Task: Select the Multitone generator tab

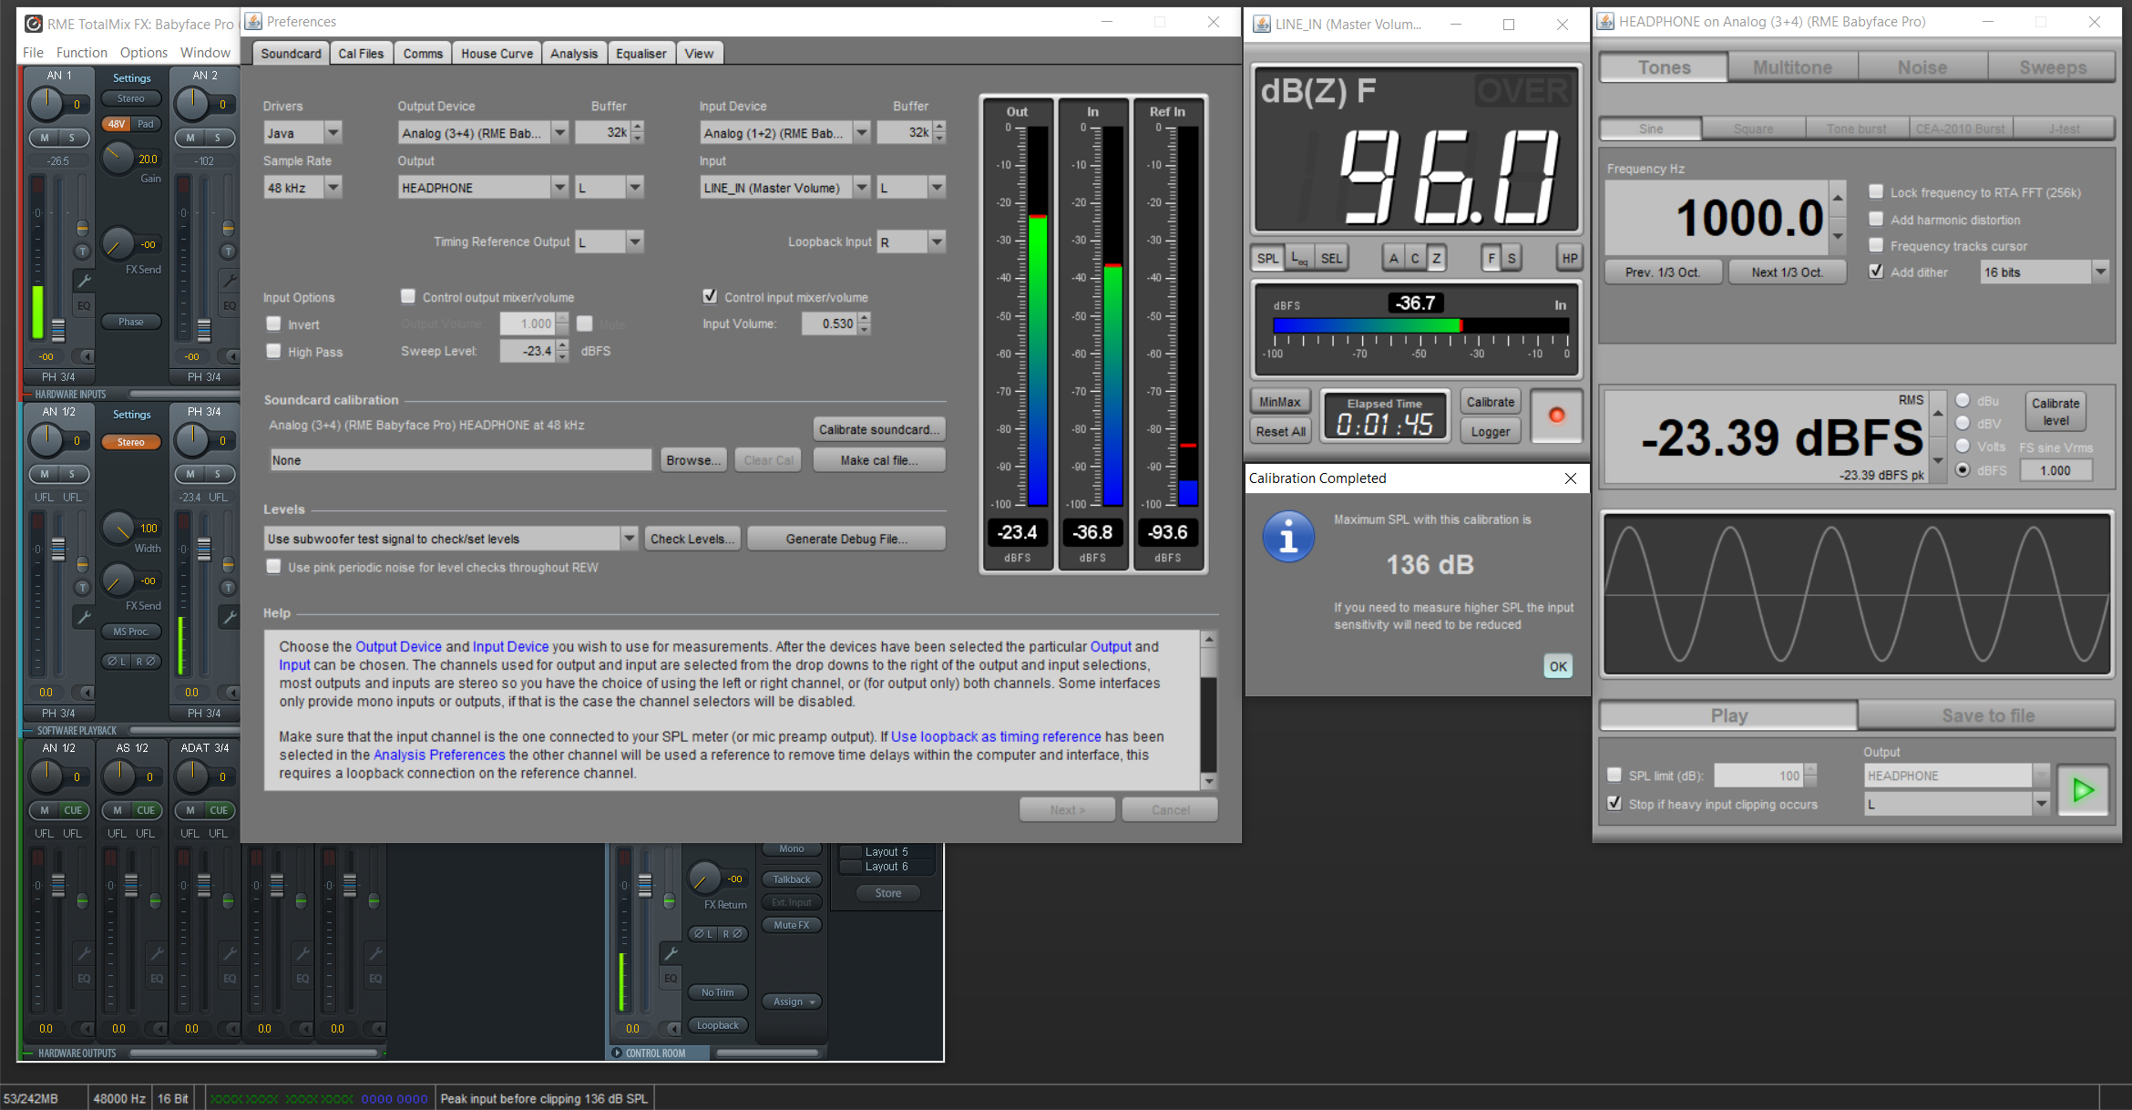Action: (1792, 67)
